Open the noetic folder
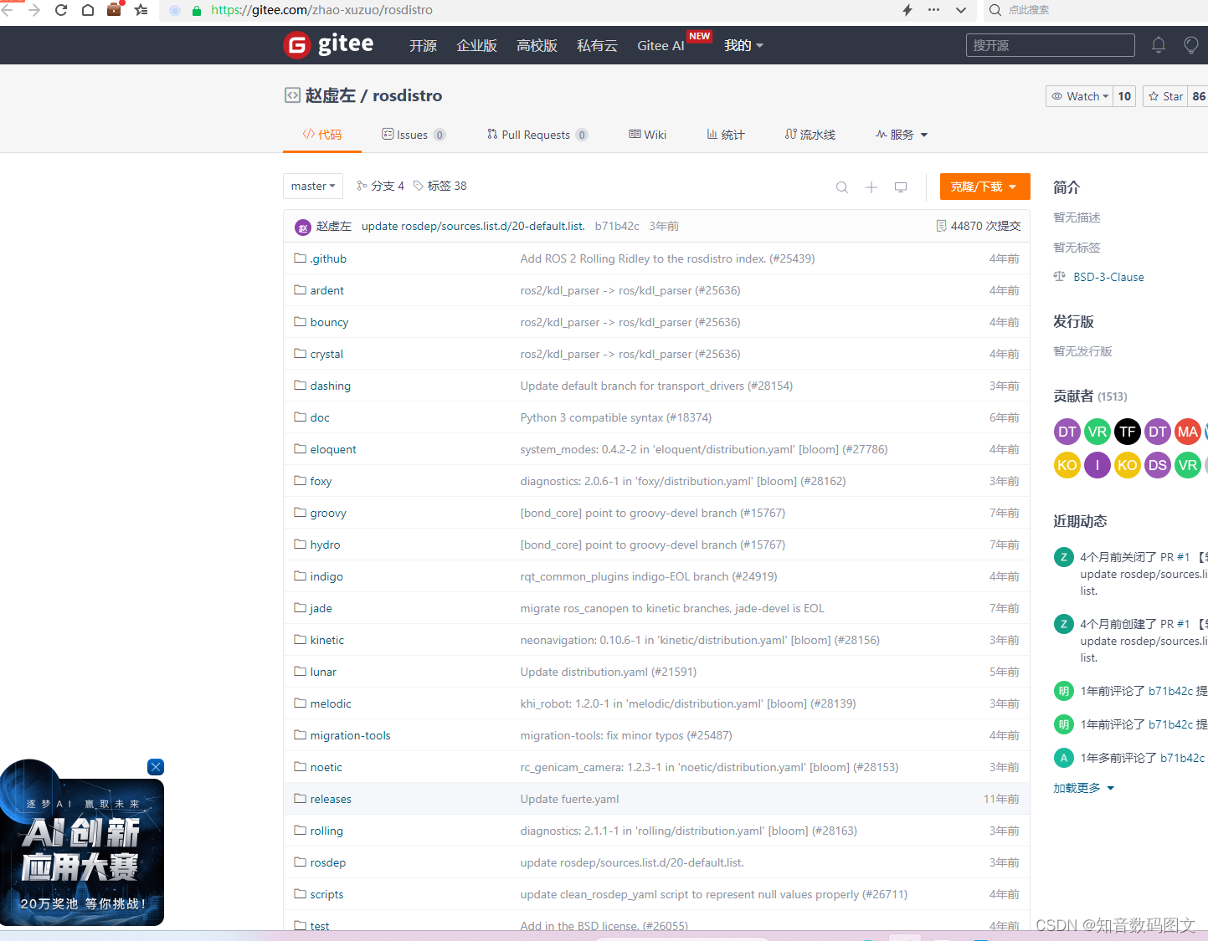Image resolution: width=1208 pixels, height=941 pixels. (326, 767)
